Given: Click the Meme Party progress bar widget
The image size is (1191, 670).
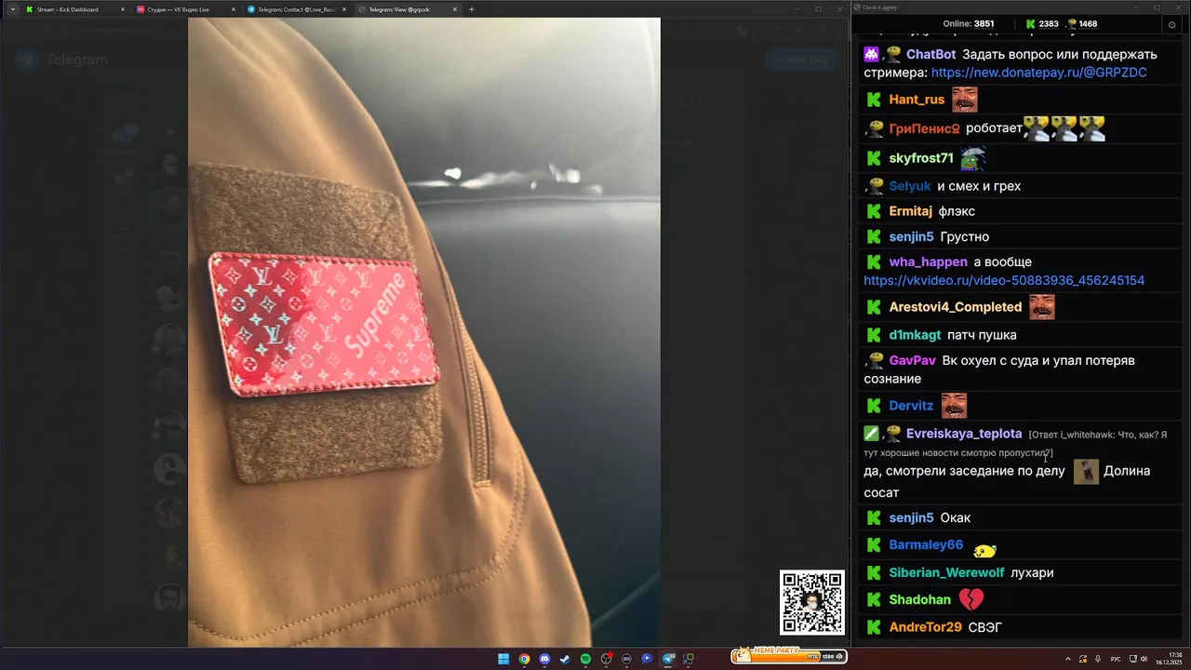Looking at the screenshot, I should pos(787,655).
